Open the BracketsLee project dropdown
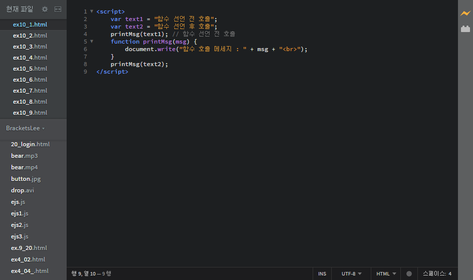The width and height of the screenshot is (473, 280). pyautogui.click(x=26, y=128)
